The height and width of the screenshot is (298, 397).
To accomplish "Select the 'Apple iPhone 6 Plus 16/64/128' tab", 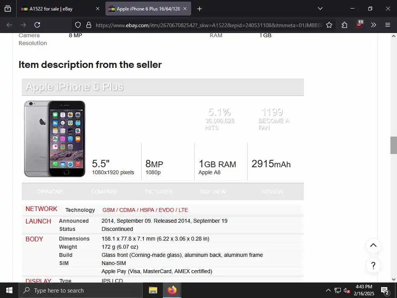I will coord(148,9).
